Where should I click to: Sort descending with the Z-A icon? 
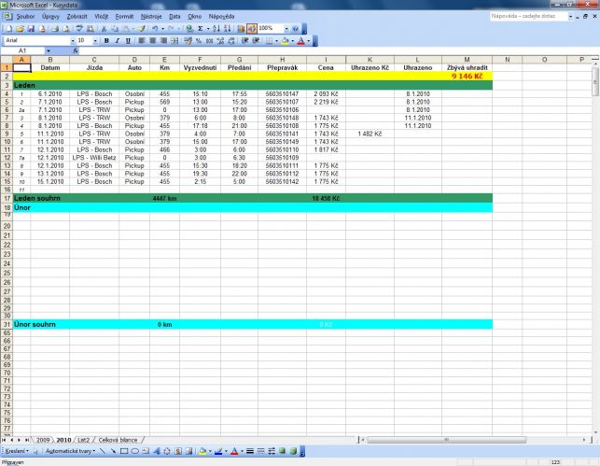pos(228,29)
